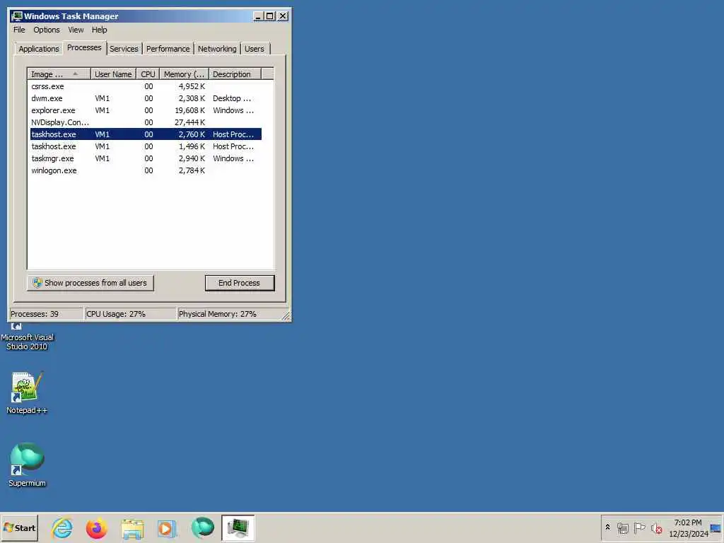
Task: Sort by User Name column header
Action: (x=113, y=74)
